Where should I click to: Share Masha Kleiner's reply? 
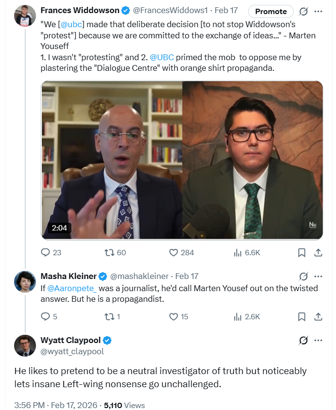(319, 316)
